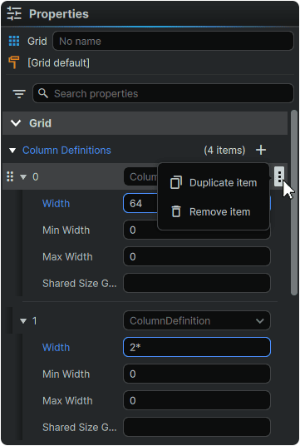Click the Shared Size G... label of item 1

tap(80, 427)
